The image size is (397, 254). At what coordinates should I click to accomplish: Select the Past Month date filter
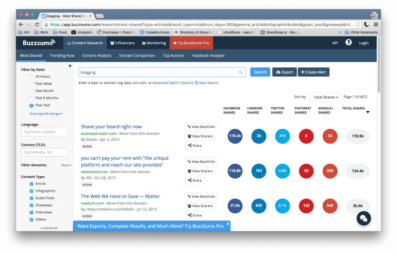pos(31,91)
